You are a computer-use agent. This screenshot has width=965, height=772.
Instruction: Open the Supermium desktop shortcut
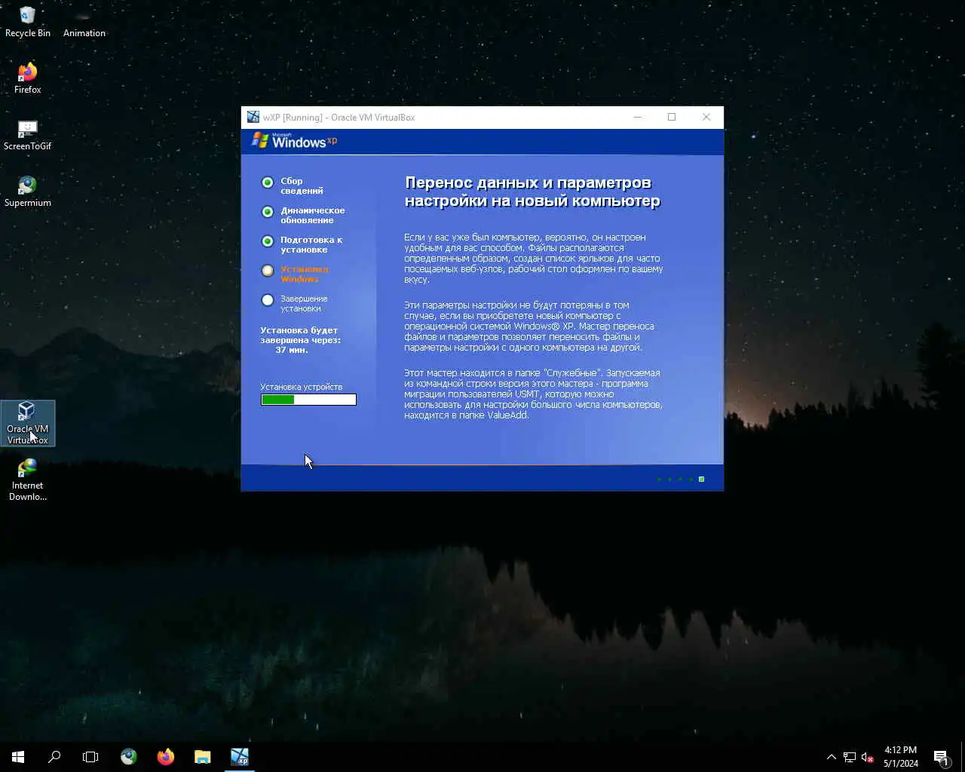pos(27,191)
